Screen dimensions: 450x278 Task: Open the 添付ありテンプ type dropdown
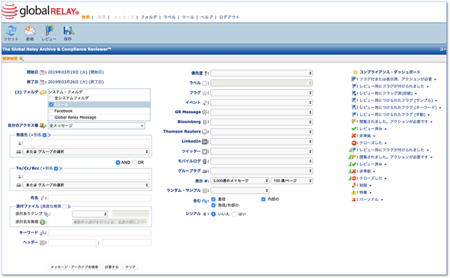click(x=90, y=214)
